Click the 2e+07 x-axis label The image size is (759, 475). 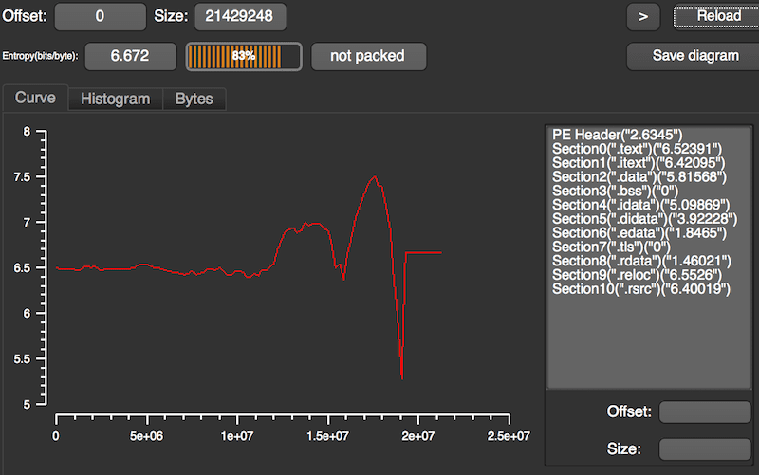click(418, 436)
